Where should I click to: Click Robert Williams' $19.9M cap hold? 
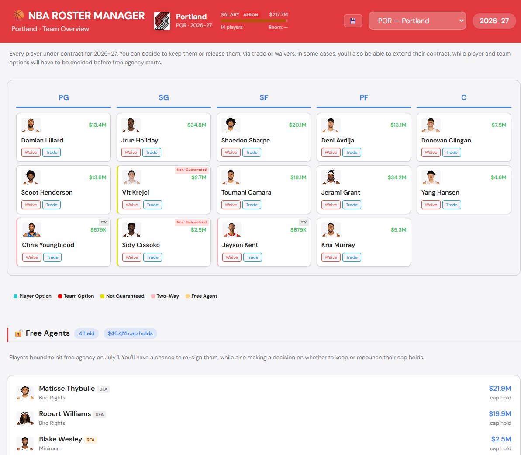pyautogui.click(x=500, y=414)
